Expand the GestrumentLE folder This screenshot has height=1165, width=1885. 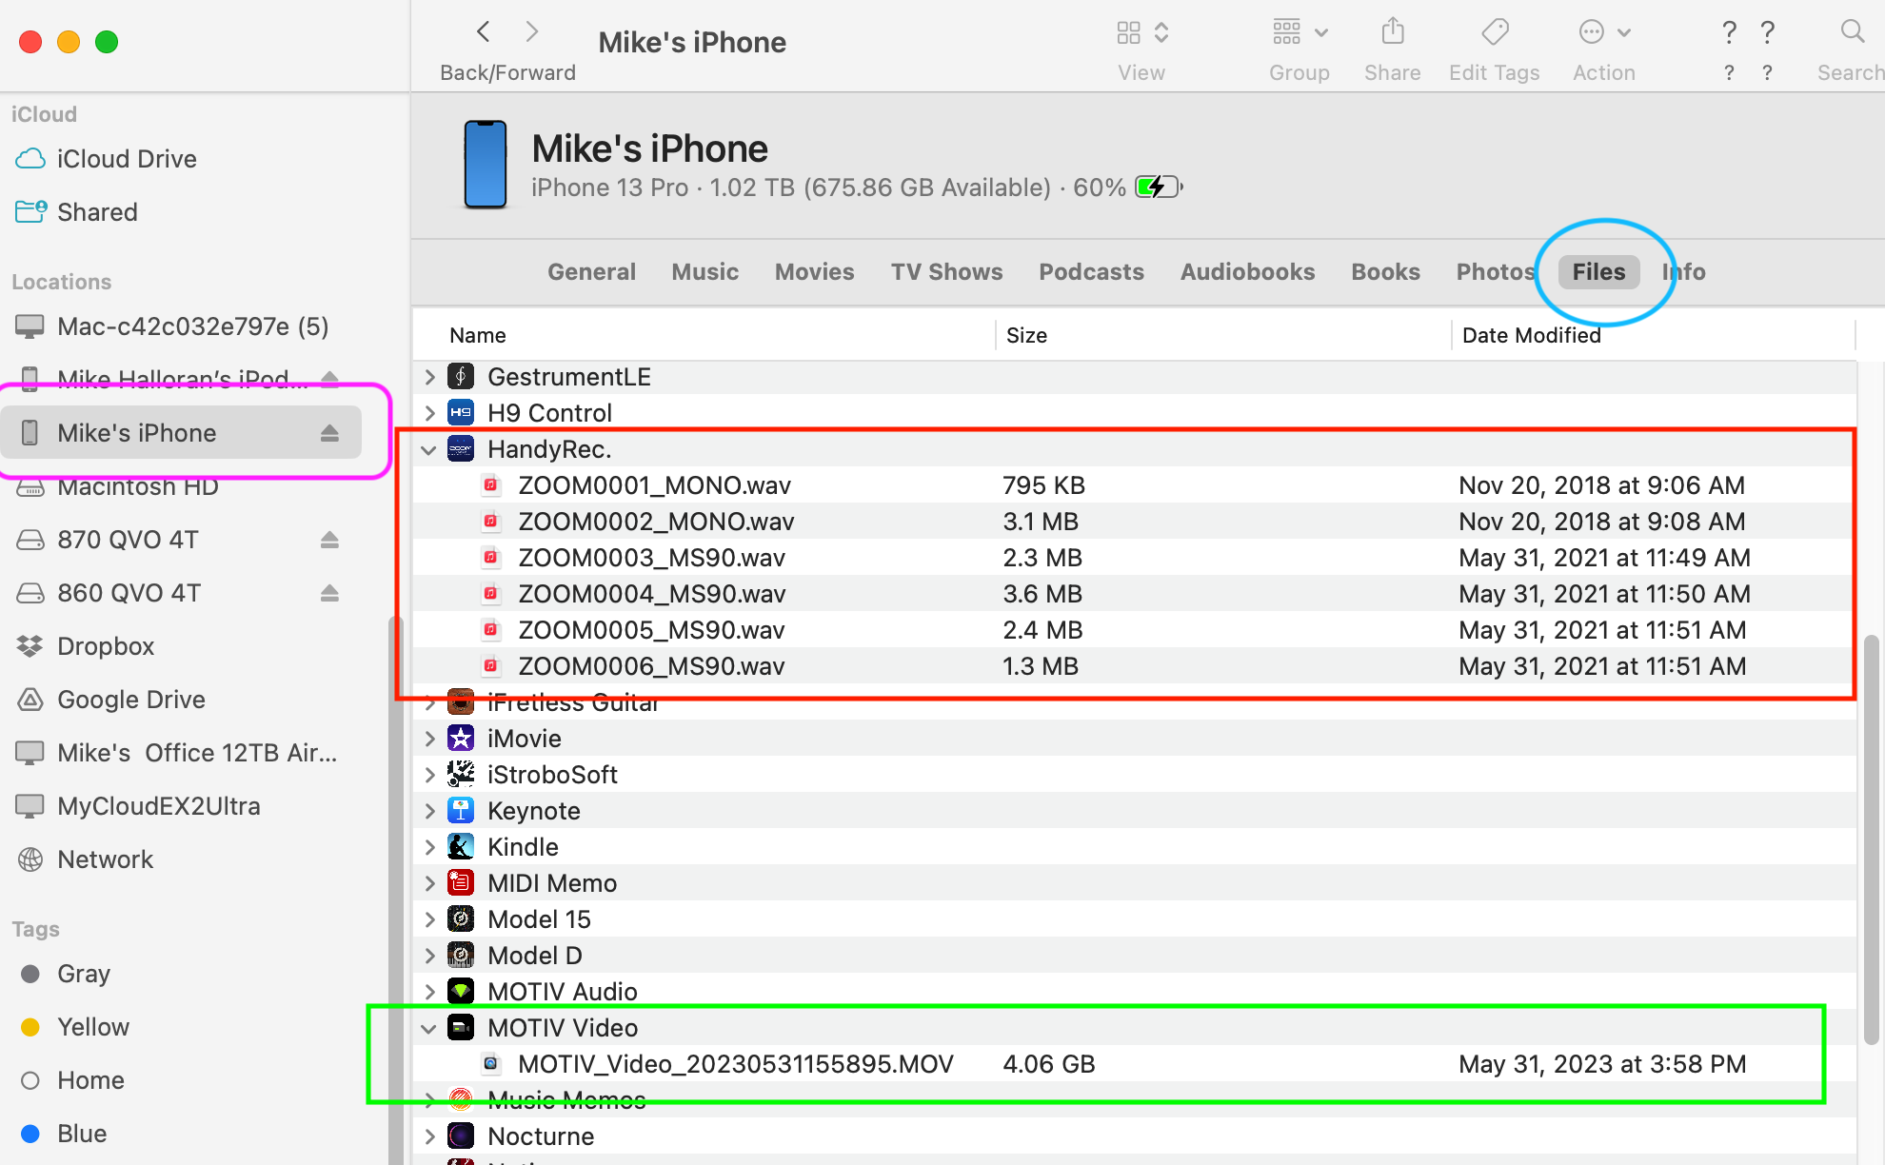click(430, 377)
